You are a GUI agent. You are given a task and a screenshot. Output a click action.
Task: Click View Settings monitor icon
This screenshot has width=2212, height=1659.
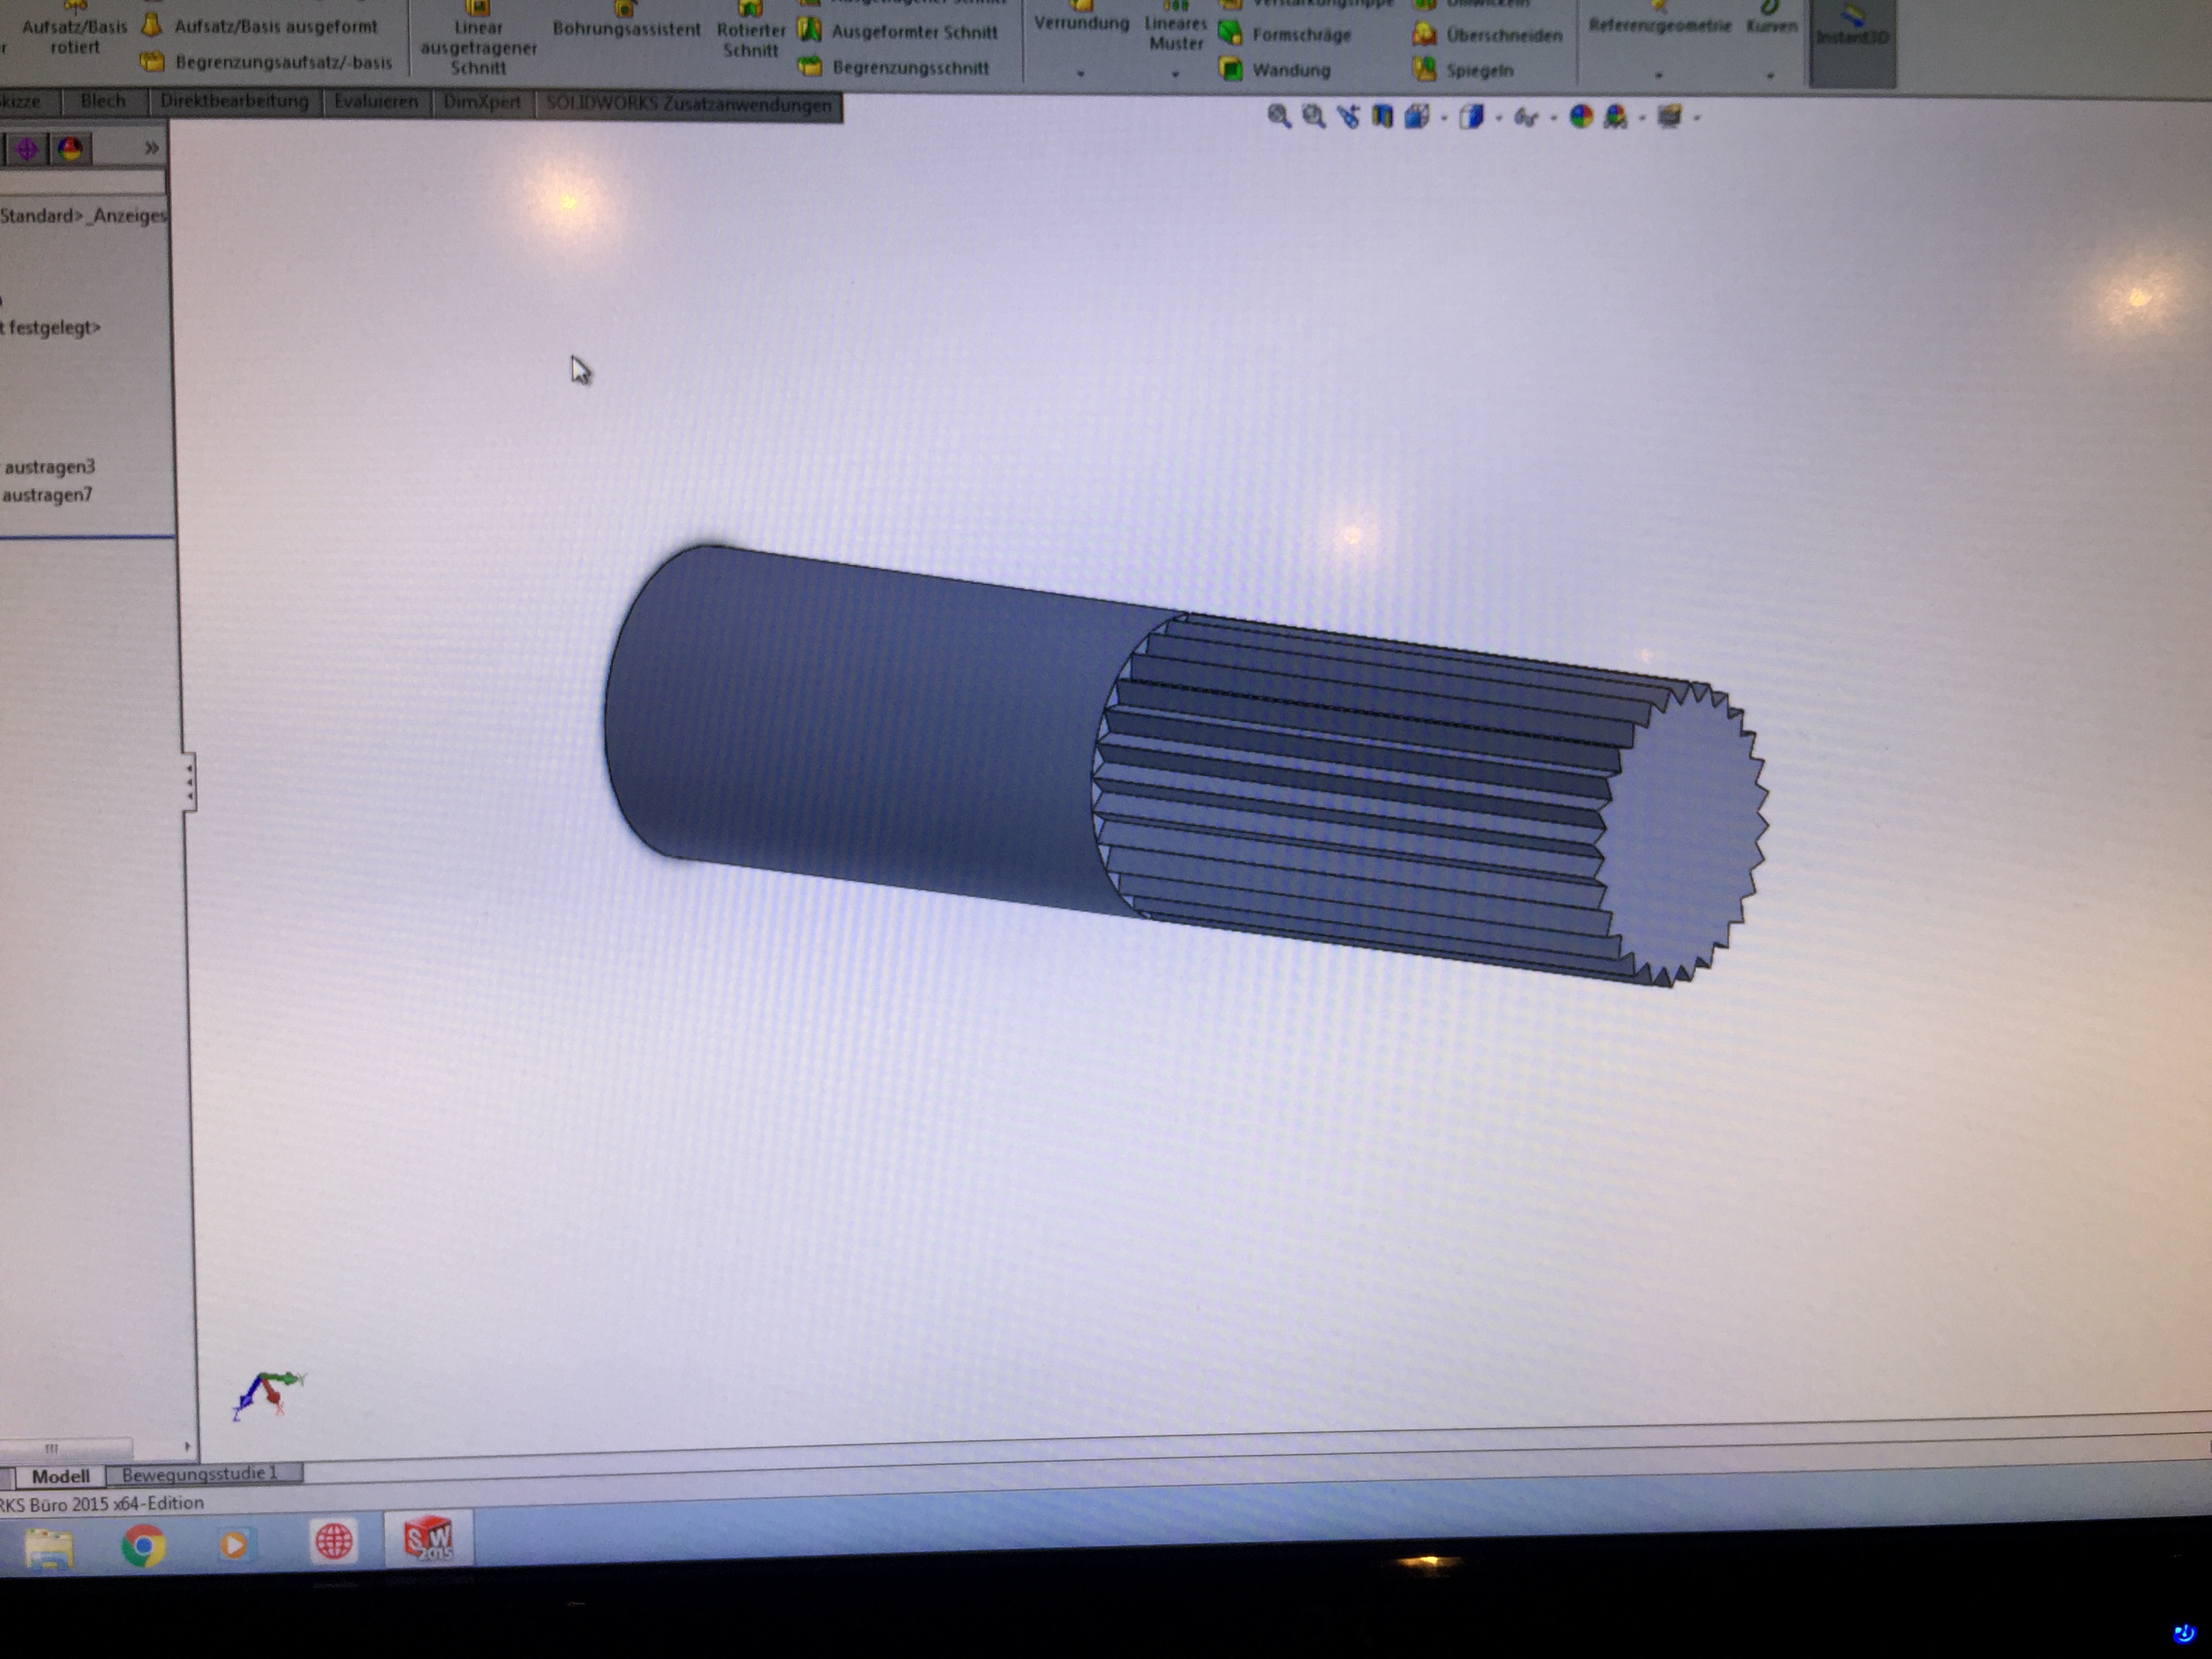point(1670,117)
